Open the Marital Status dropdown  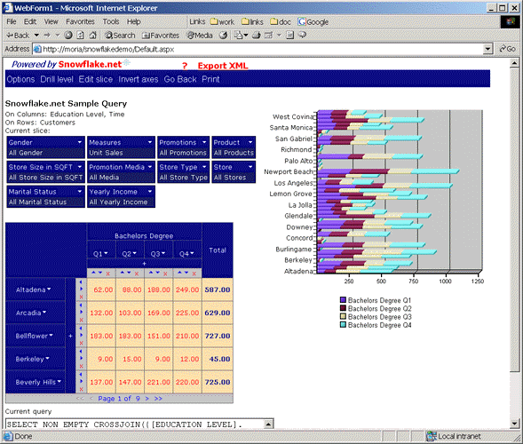[x=80, y=192]
